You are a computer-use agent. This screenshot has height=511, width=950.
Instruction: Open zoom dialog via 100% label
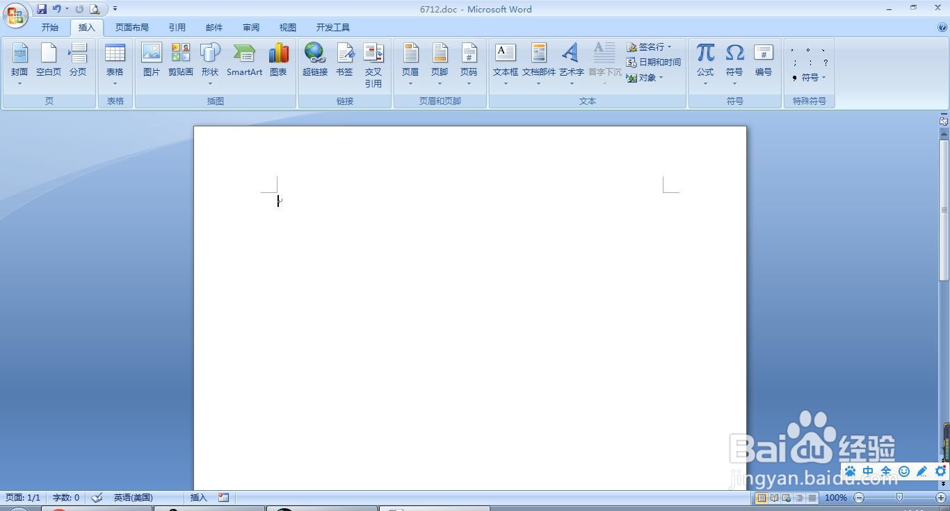tap(835, 498)
